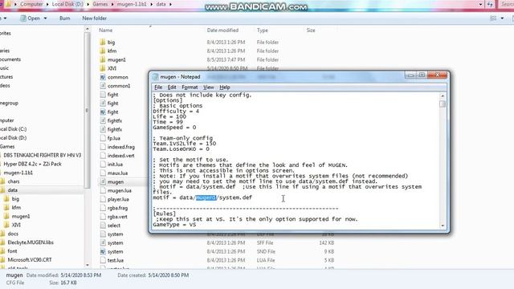
Task: Select the mugen.lua file icon
Action: tap(103, 190)
